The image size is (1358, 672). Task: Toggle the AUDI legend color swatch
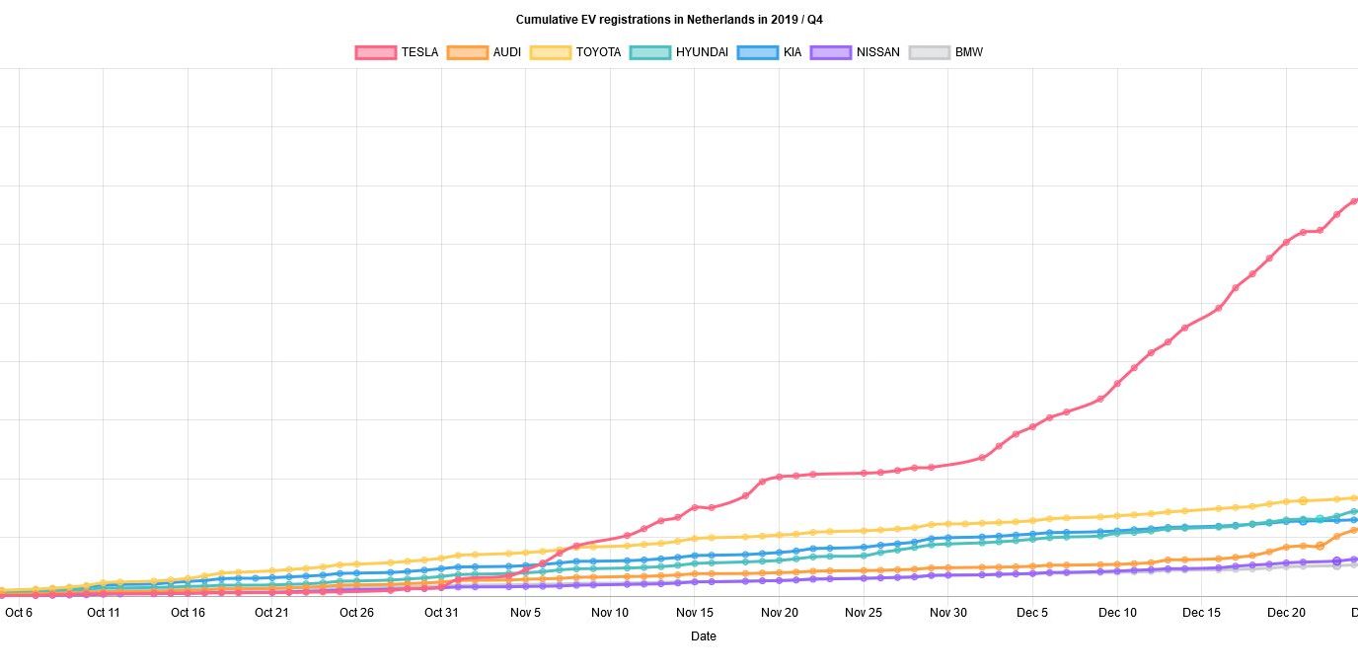click(x=467, y=52)
